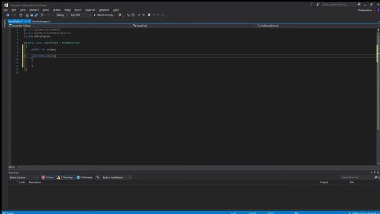Open the VIEW menu
Screen dimensions: 380x214
pyautogui.click(x=23, y=10)
